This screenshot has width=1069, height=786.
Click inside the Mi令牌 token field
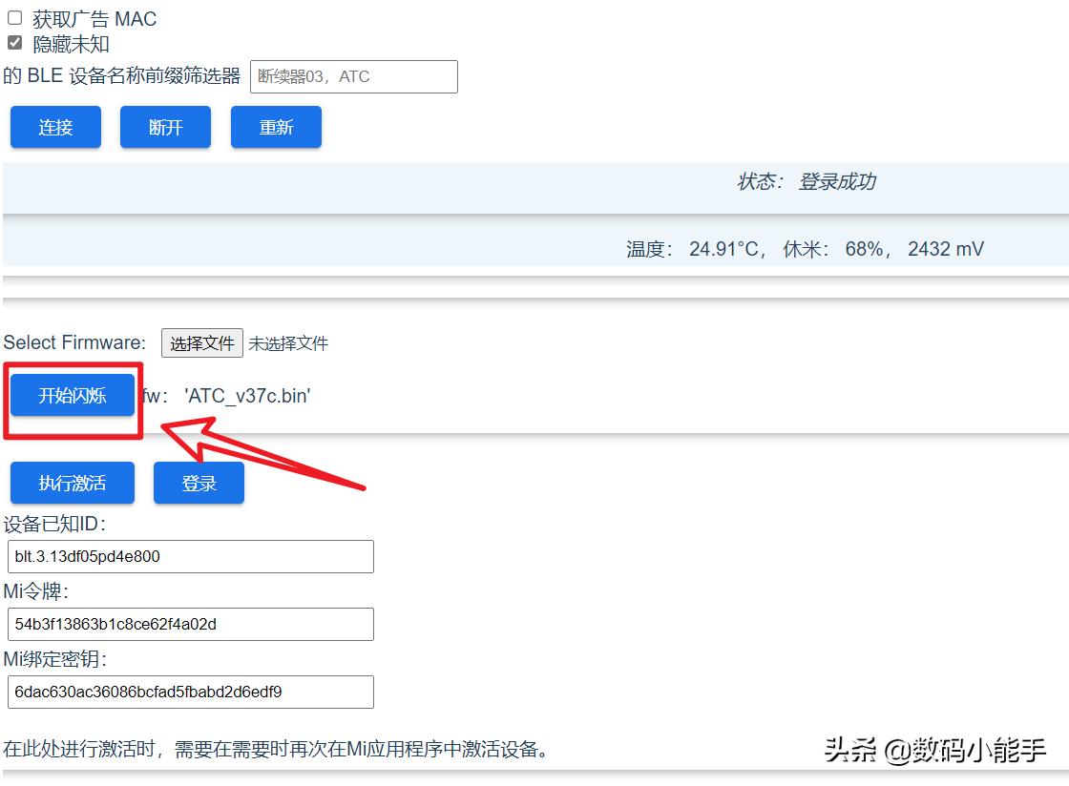tap(190, 624)
